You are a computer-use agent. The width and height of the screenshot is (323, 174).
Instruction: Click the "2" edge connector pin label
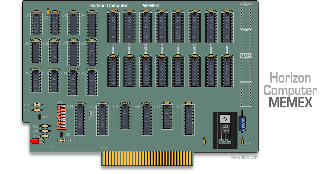click(x=190, y=148)
